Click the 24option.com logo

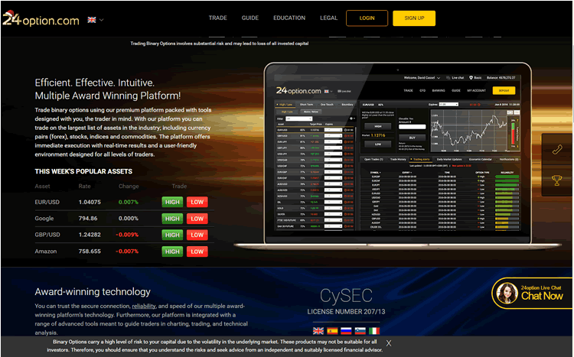click(41, 18)
